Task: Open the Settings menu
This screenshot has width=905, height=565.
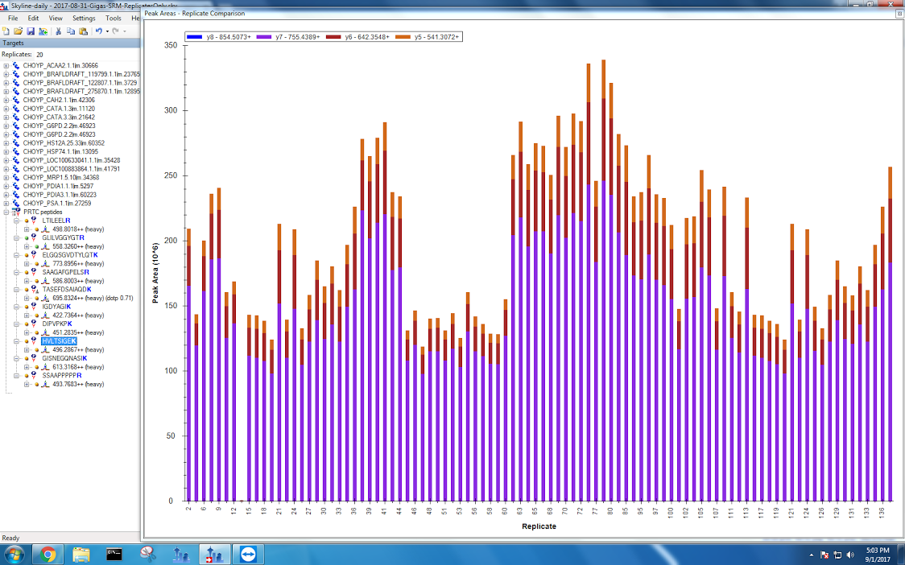Action: pyautogui.click(x=83, y=18)
